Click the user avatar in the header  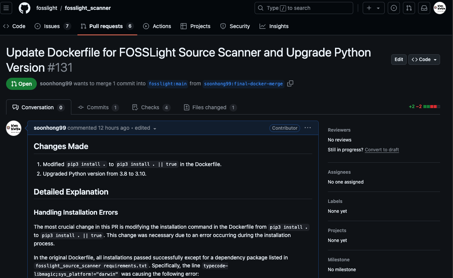pyautogui.click(x=439, y=8)
